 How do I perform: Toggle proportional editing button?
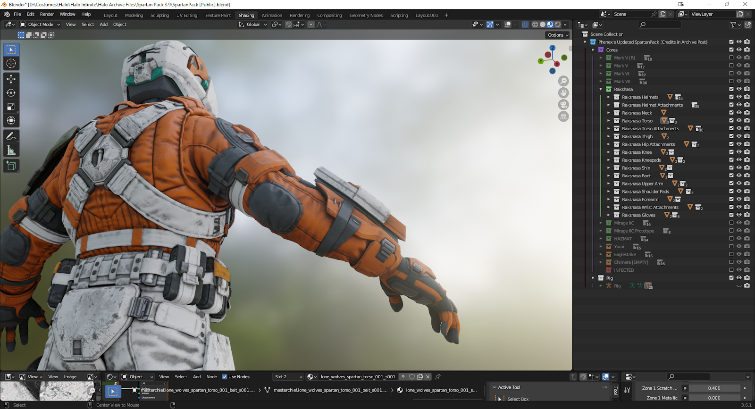click(x=311, y=25)
